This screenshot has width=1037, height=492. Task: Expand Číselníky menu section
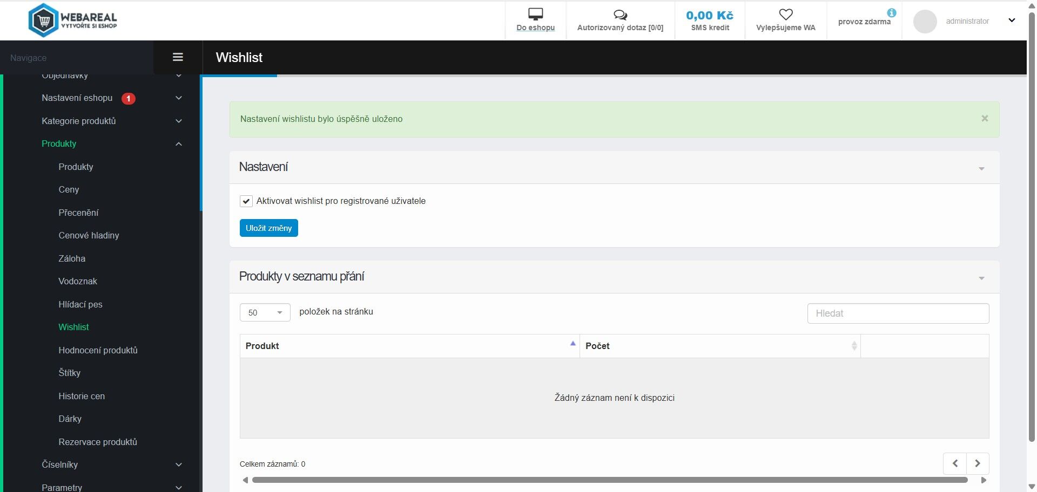point(179,464)
